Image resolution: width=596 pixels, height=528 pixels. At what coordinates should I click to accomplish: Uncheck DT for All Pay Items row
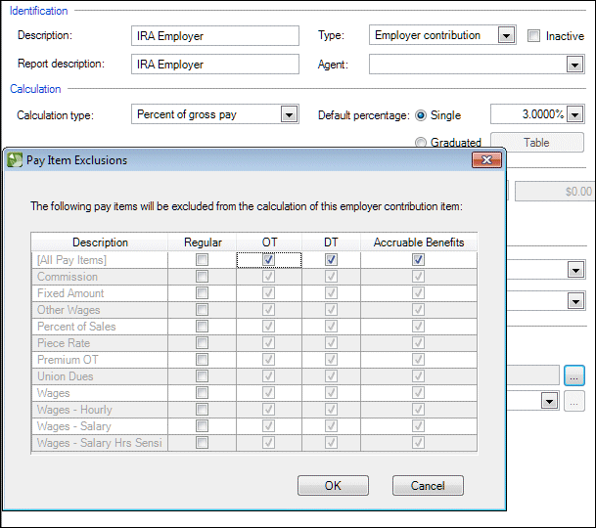(331, 260)
